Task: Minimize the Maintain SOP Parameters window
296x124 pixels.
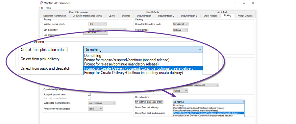Action: coord(235,3)
